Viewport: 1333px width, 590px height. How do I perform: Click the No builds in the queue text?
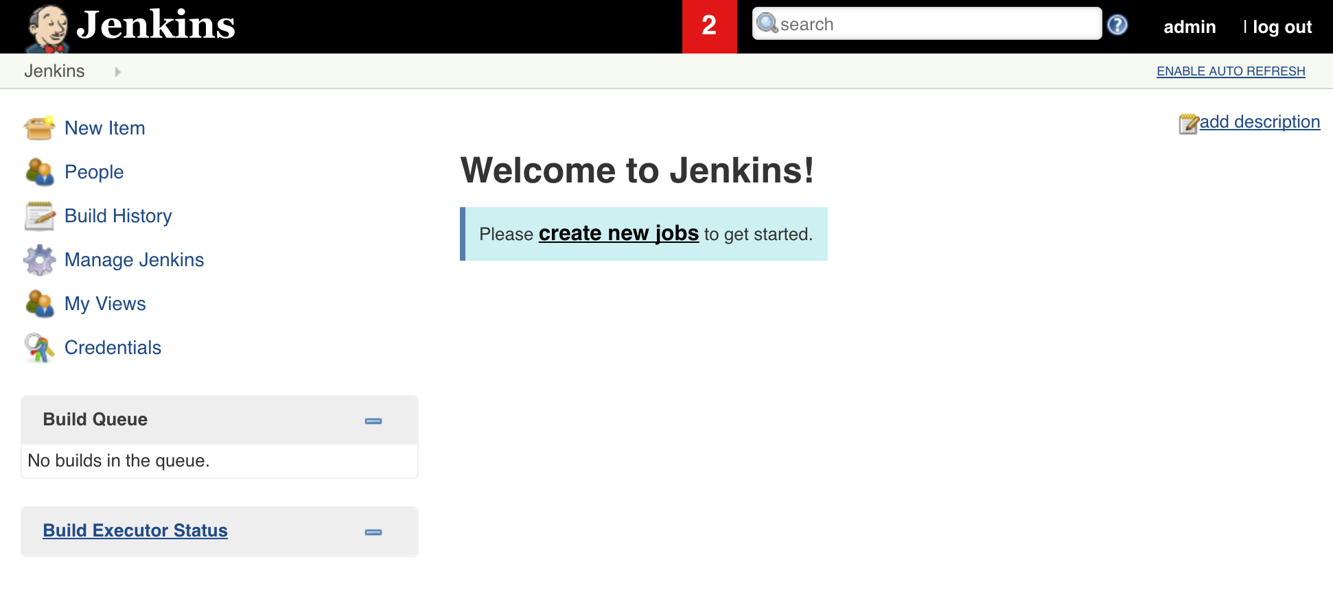tap(119, 460)
